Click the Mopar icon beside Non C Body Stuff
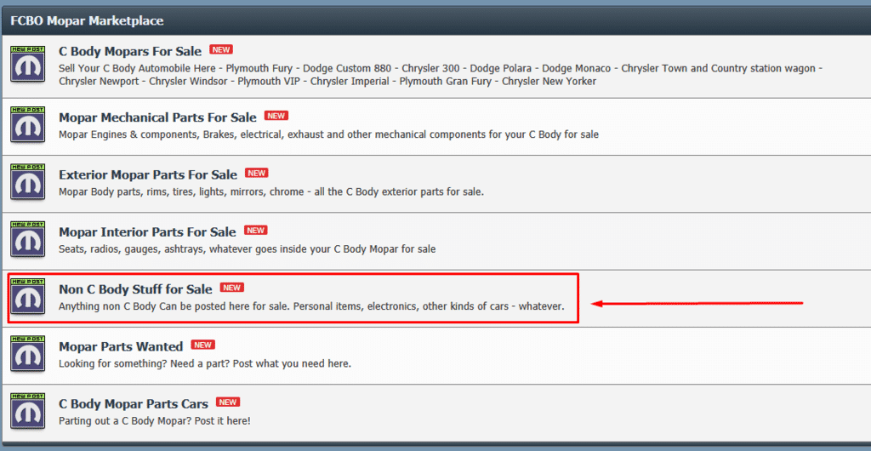The width and height of the screenshot is (871, 451). click(27, 296)
